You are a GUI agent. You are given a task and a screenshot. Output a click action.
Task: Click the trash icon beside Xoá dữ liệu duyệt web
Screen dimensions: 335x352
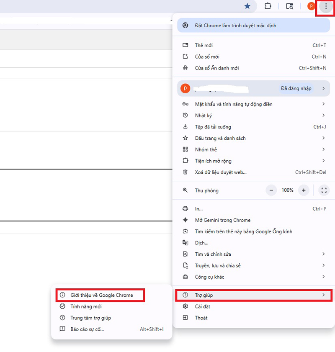[185, 172]
